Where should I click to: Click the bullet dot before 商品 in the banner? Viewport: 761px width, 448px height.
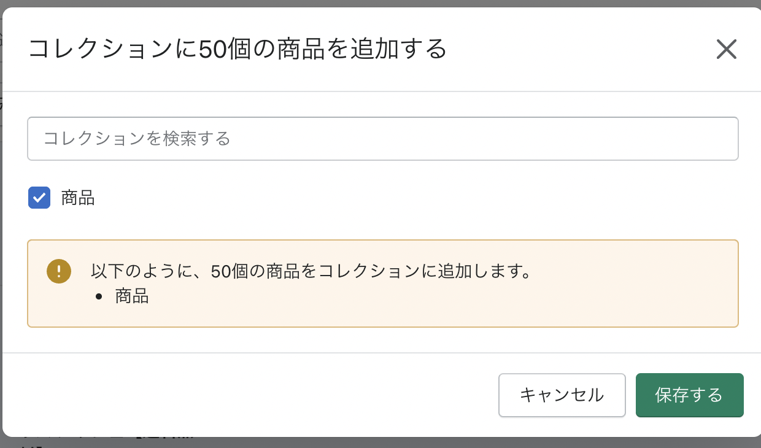(99, 297)
